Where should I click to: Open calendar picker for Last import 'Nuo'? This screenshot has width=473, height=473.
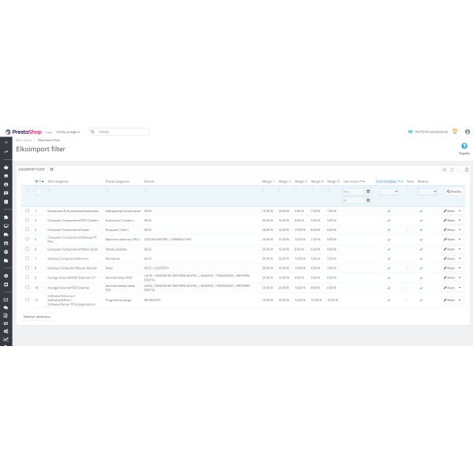[368, 192]
